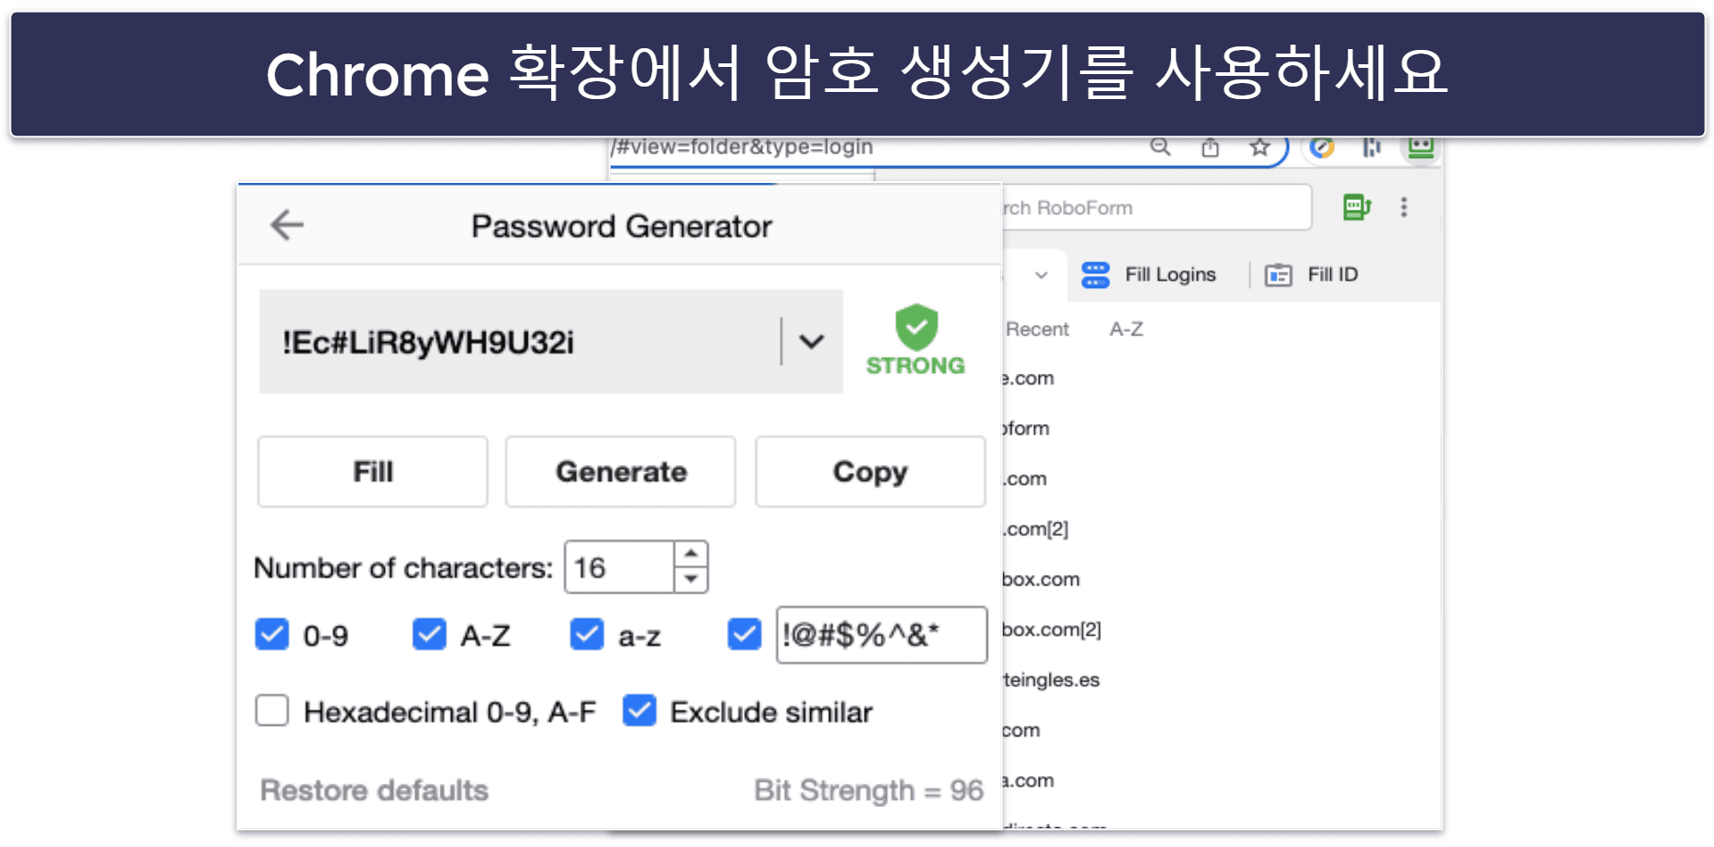
Task: Uncheck Exclude similar option
Action: point(640,711)
